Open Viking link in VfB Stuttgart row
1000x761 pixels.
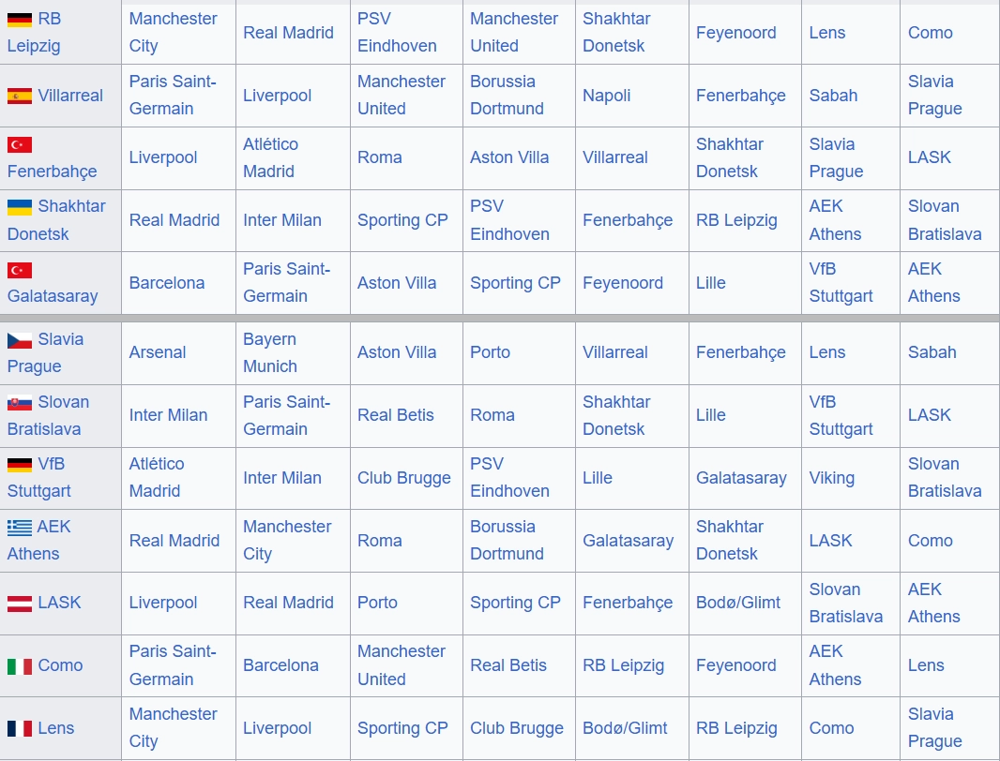coord(832,478)
